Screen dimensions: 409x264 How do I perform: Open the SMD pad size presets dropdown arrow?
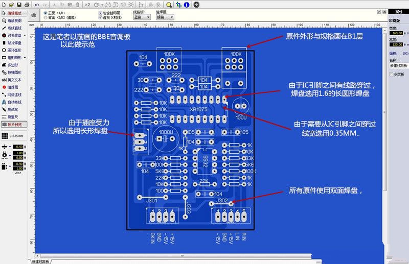pyautogui.click(x=10, y=166)
